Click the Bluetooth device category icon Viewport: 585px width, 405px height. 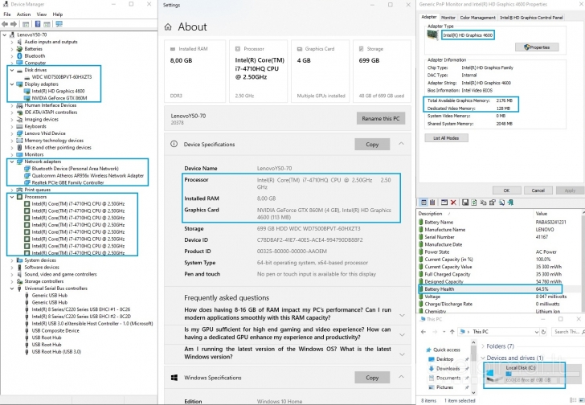coord(20,55)
